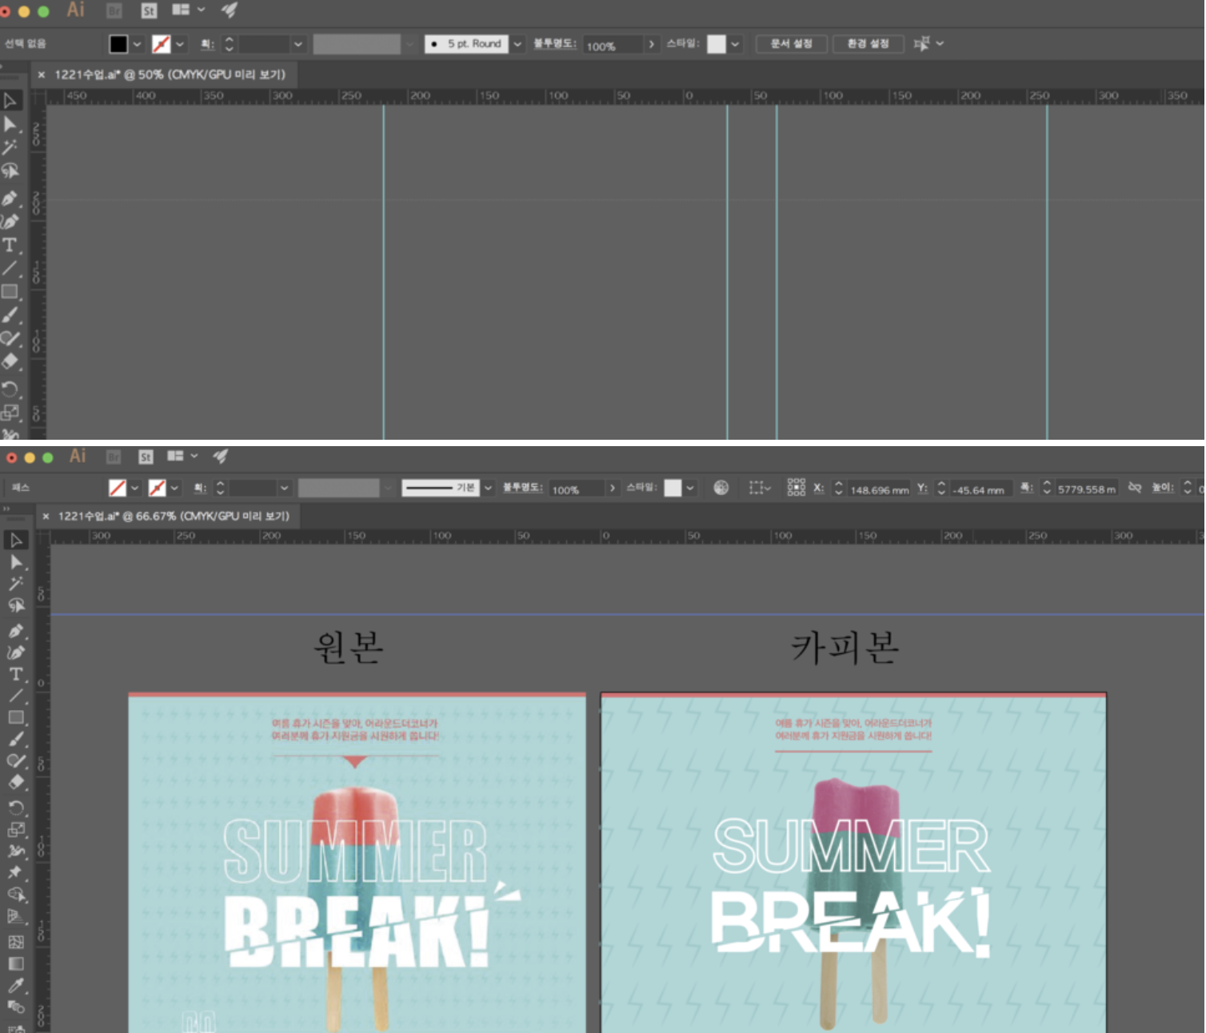The height and width of the screenshot is (1033, 1206).
Task: Select the Type tool in the 50% window
Action: (x=10, y=245)
